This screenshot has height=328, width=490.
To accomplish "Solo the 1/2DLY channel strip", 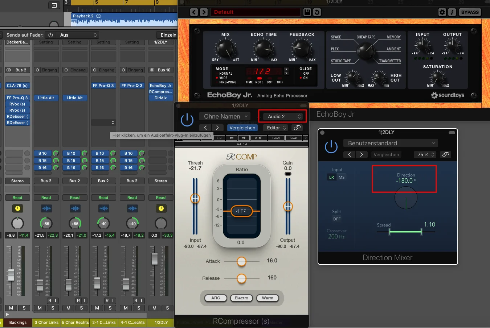I will pos(167,308).
